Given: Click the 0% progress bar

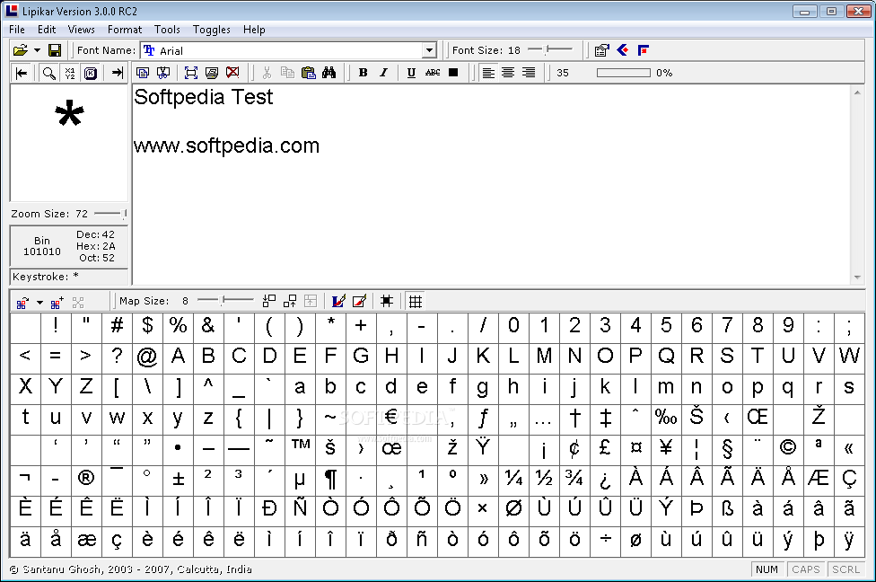Looking at the screenshot, I should pyautogui.click(x=624, y=73).
